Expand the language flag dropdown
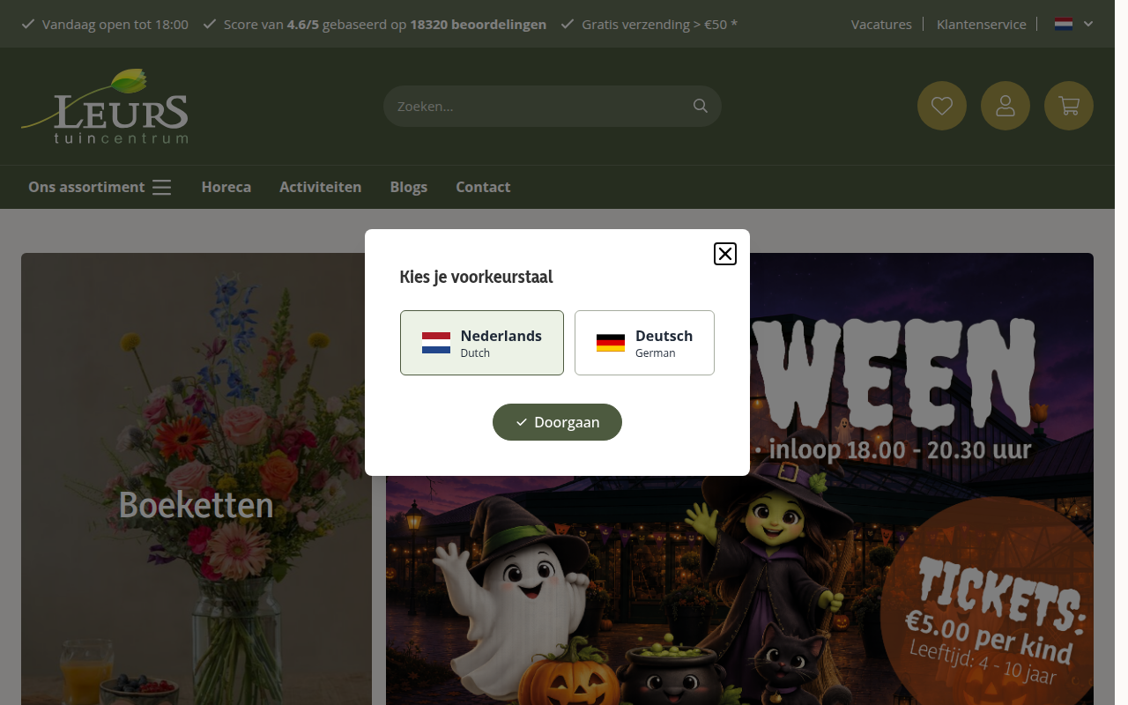 coord(1073,24)
